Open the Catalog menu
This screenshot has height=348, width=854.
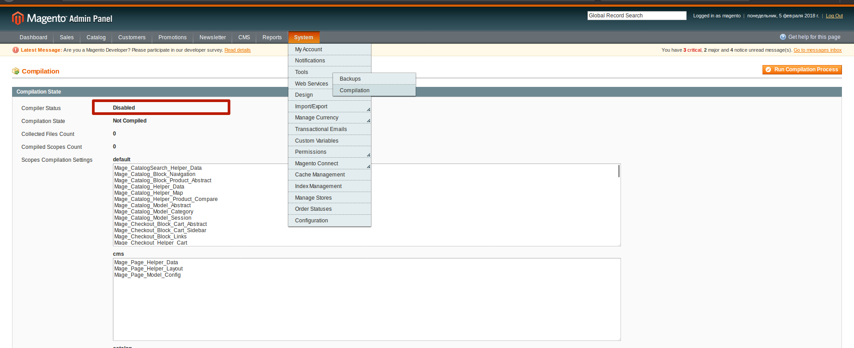(96, 37)
